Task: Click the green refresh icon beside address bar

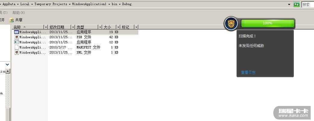Action: pyautogui.click(x=297, y=5)
